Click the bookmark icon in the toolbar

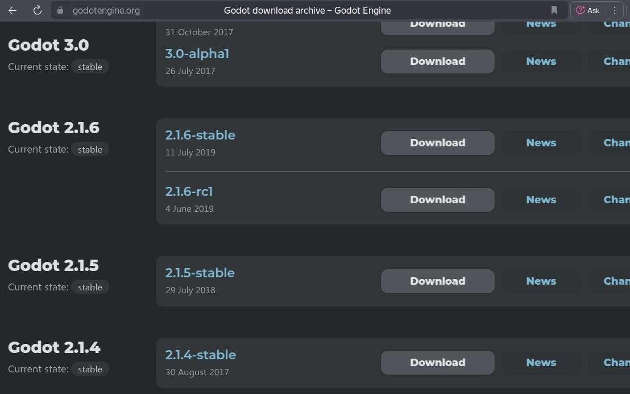[x=554, y=10]
